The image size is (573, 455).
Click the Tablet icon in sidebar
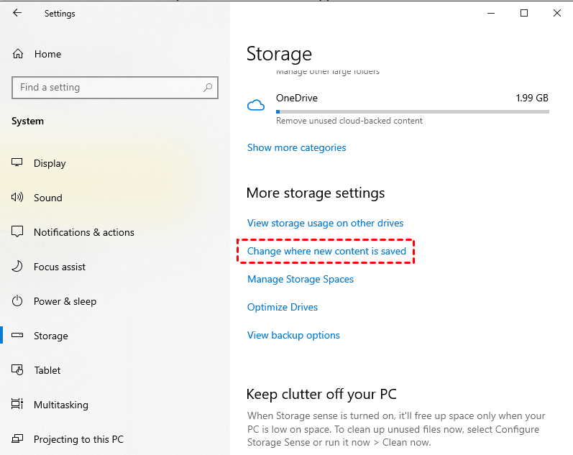click(x=18, y=370)
